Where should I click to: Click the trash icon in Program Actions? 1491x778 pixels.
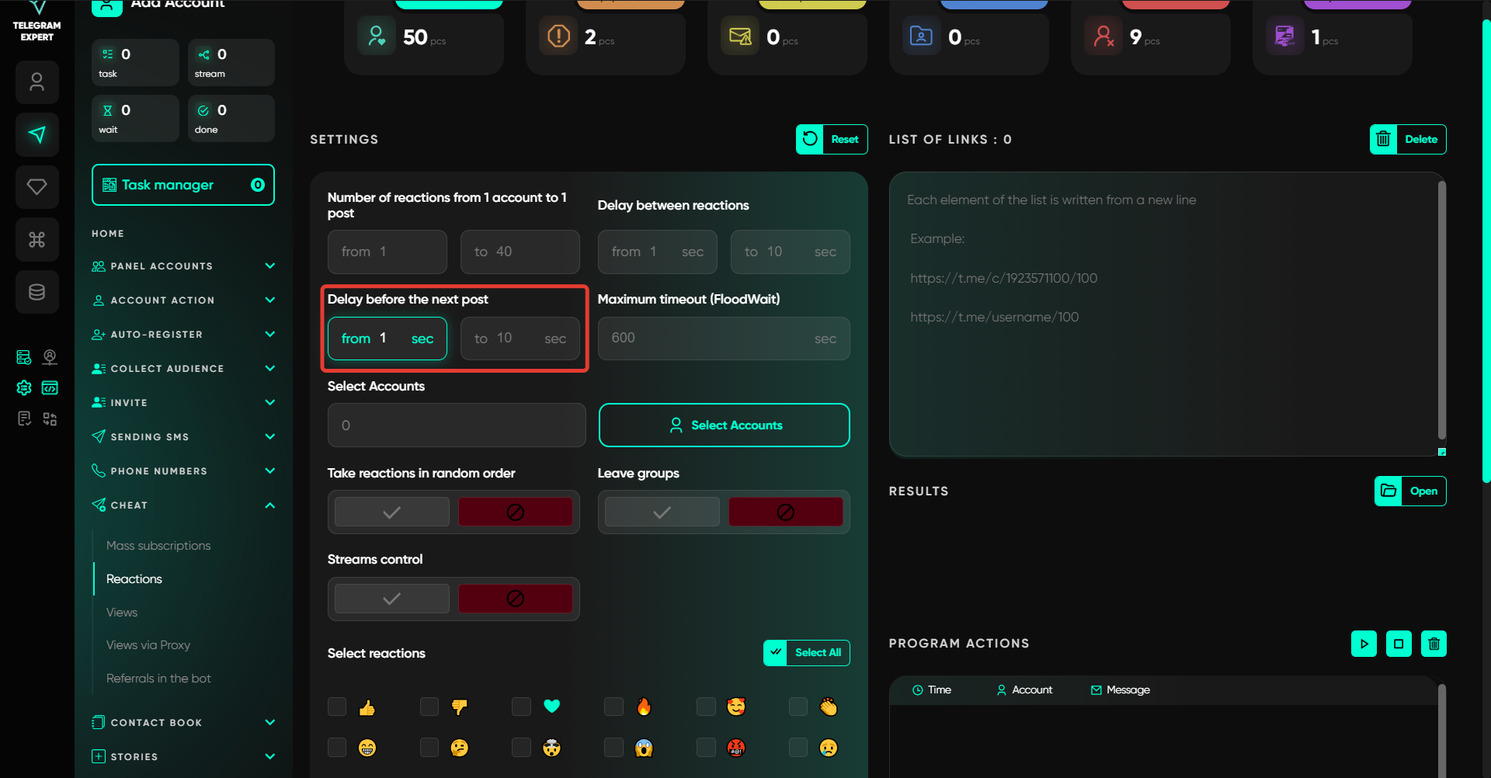[1434, 644]
